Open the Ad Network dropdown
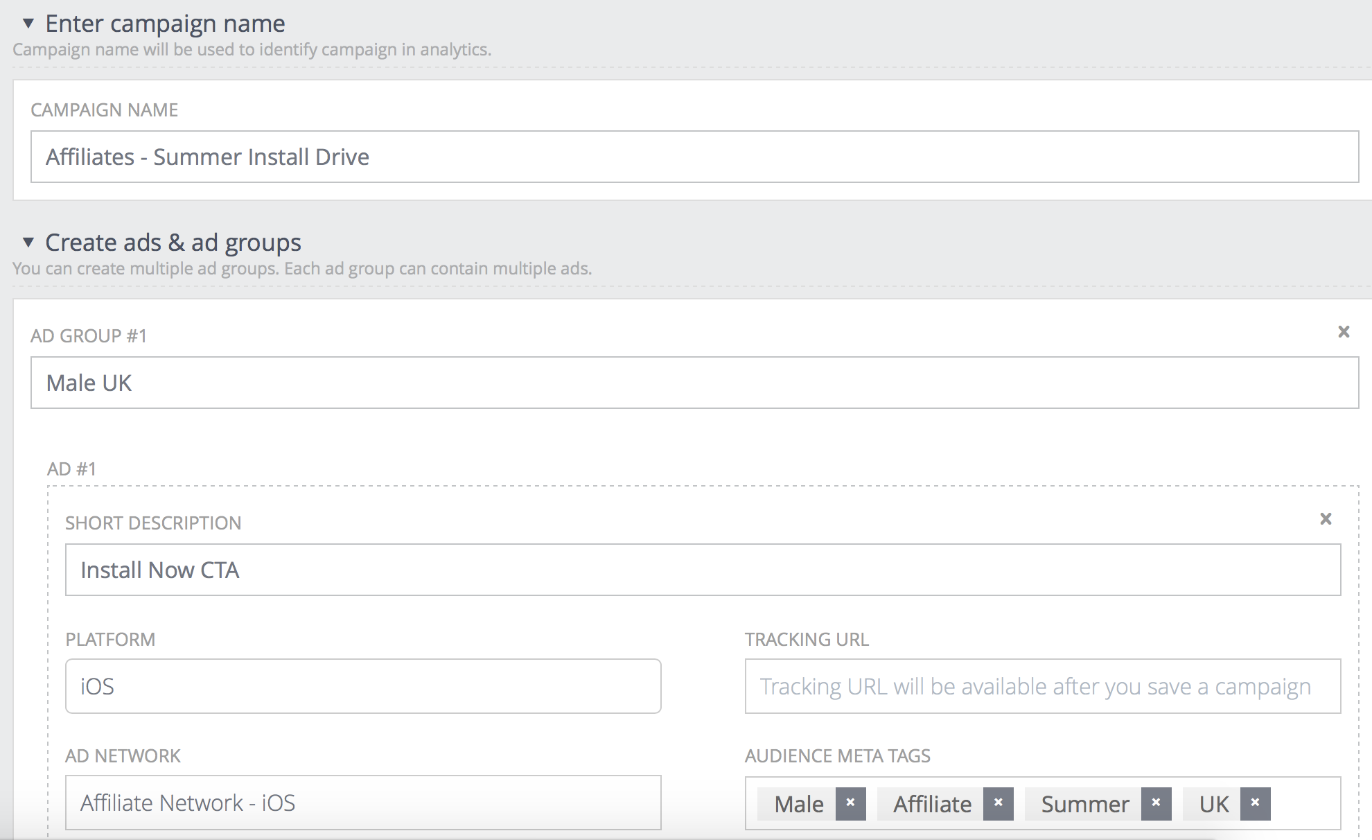 pyautogui.click(x=363, y=803)
